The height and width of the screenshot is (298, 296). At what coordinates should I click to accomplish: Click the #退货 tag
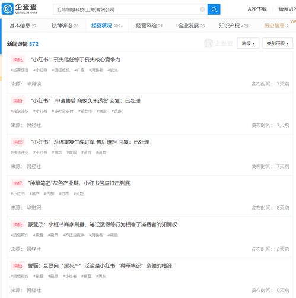point(86,153)
